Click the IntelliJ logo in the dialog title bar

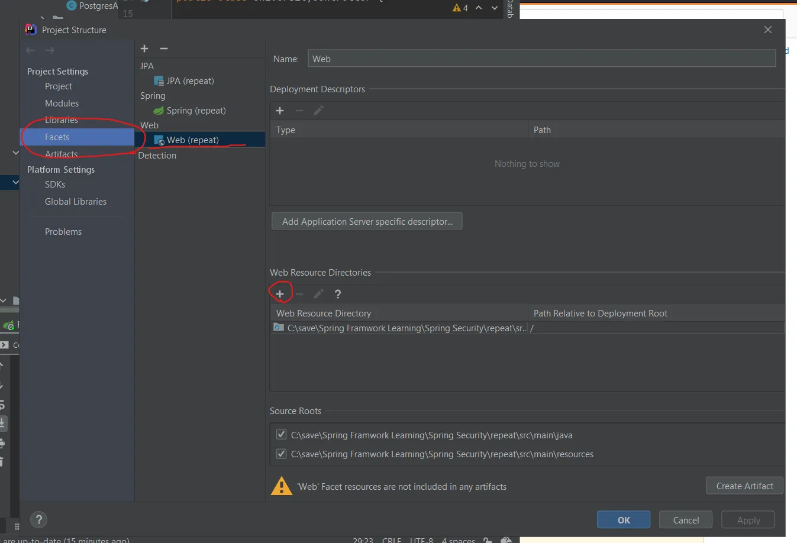point(31,29)
